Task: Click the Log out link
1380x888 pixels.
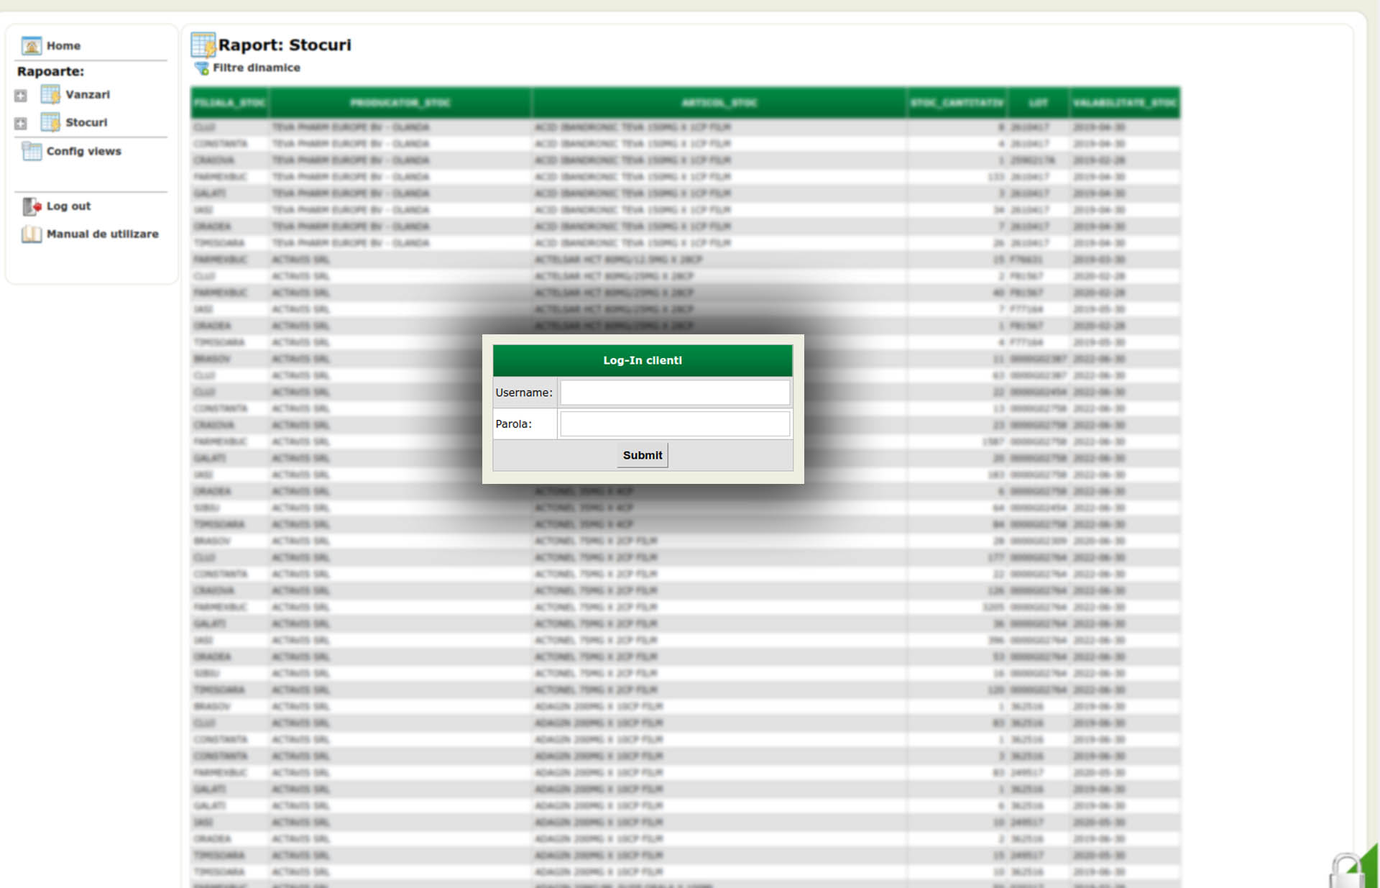Action: click(68, 206)
